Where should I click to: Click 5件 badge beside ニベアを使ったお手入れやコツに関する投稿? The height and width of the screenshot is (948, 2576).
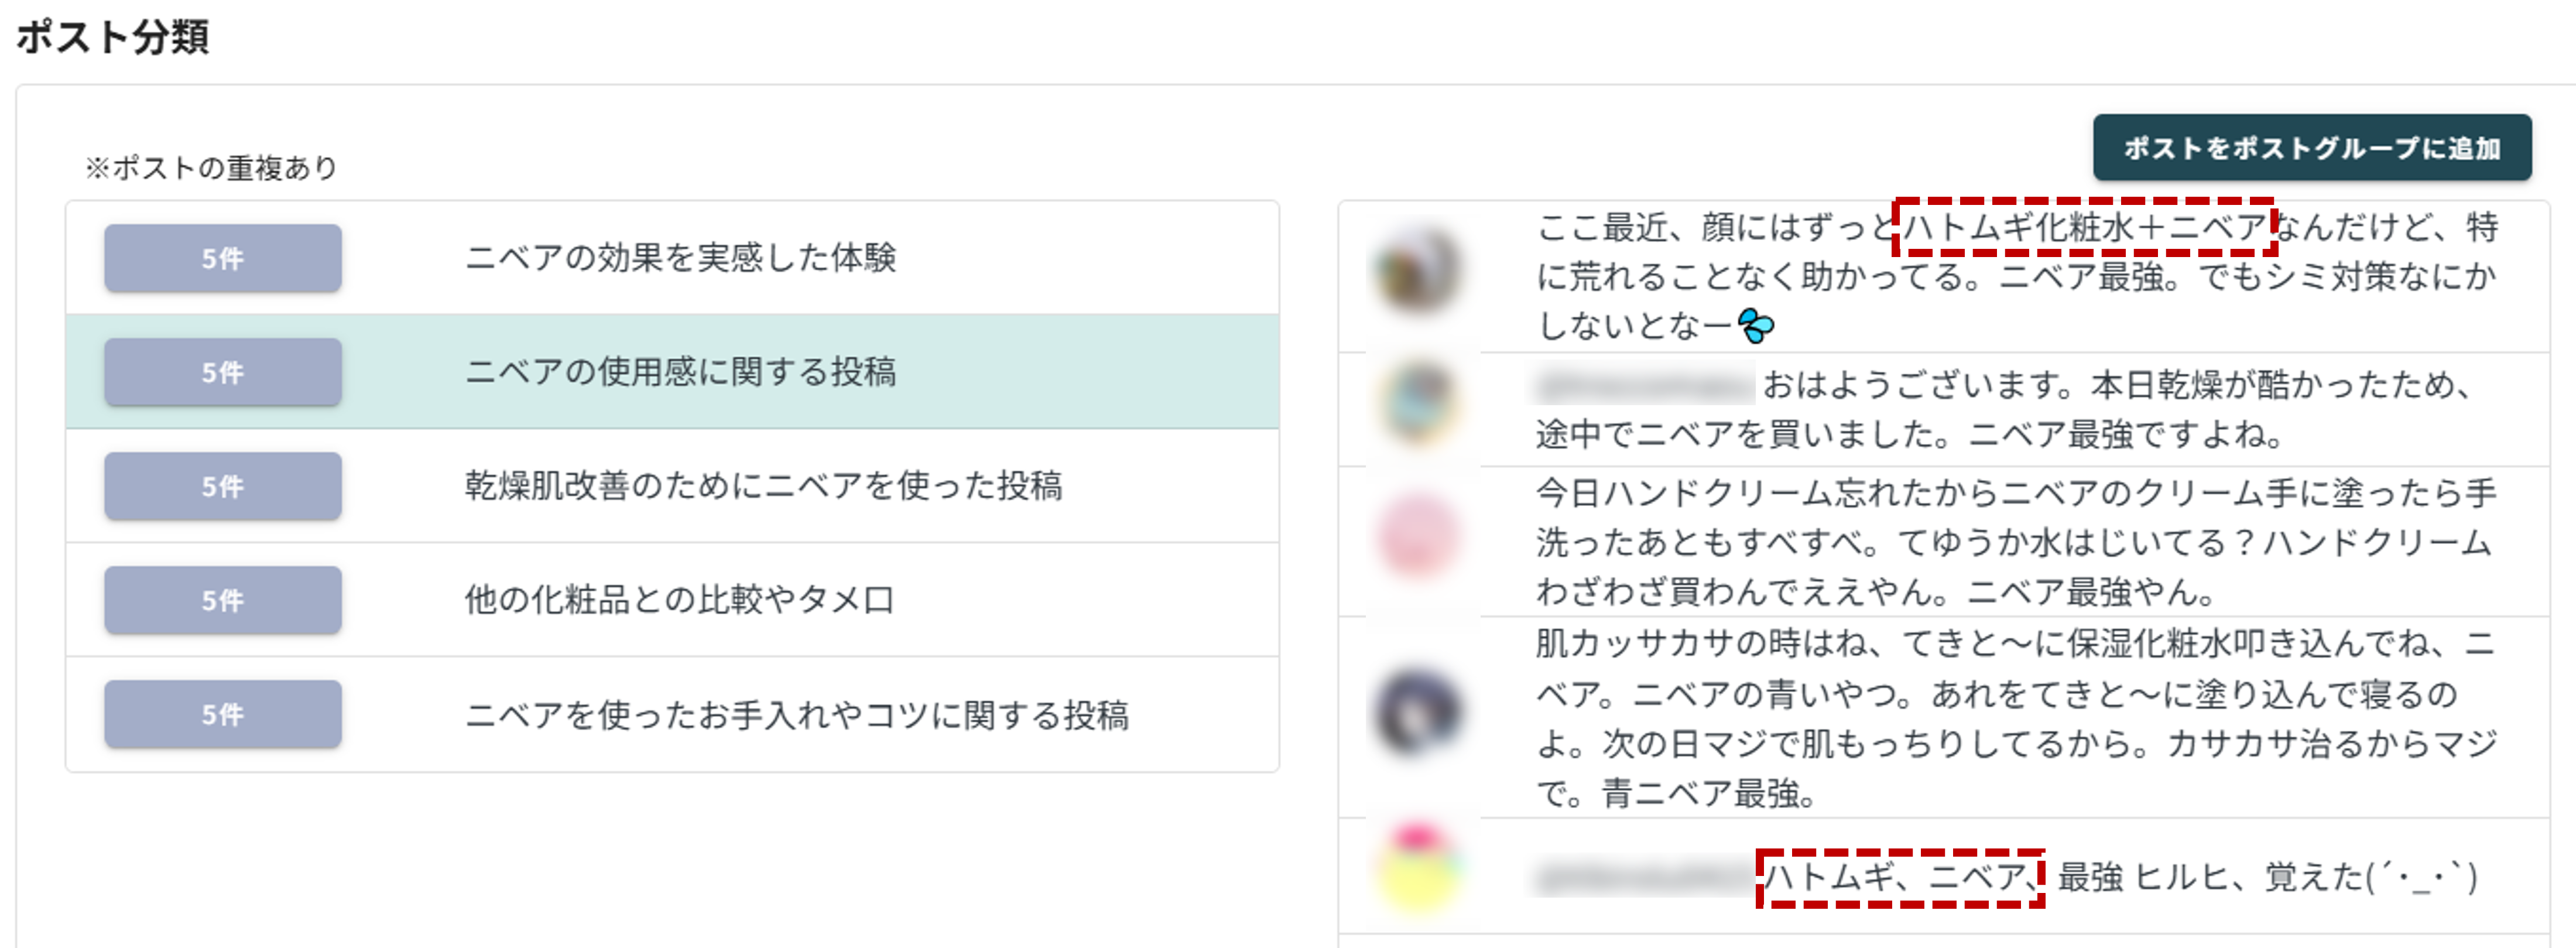[x=222, y=714]
